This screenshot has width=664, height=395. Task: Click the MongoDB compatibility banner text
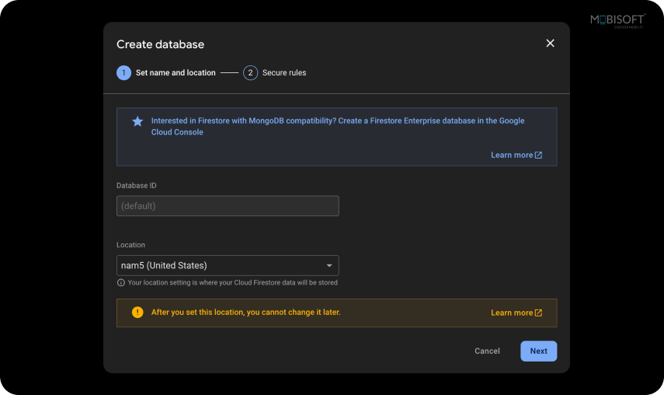click(338, 126)
